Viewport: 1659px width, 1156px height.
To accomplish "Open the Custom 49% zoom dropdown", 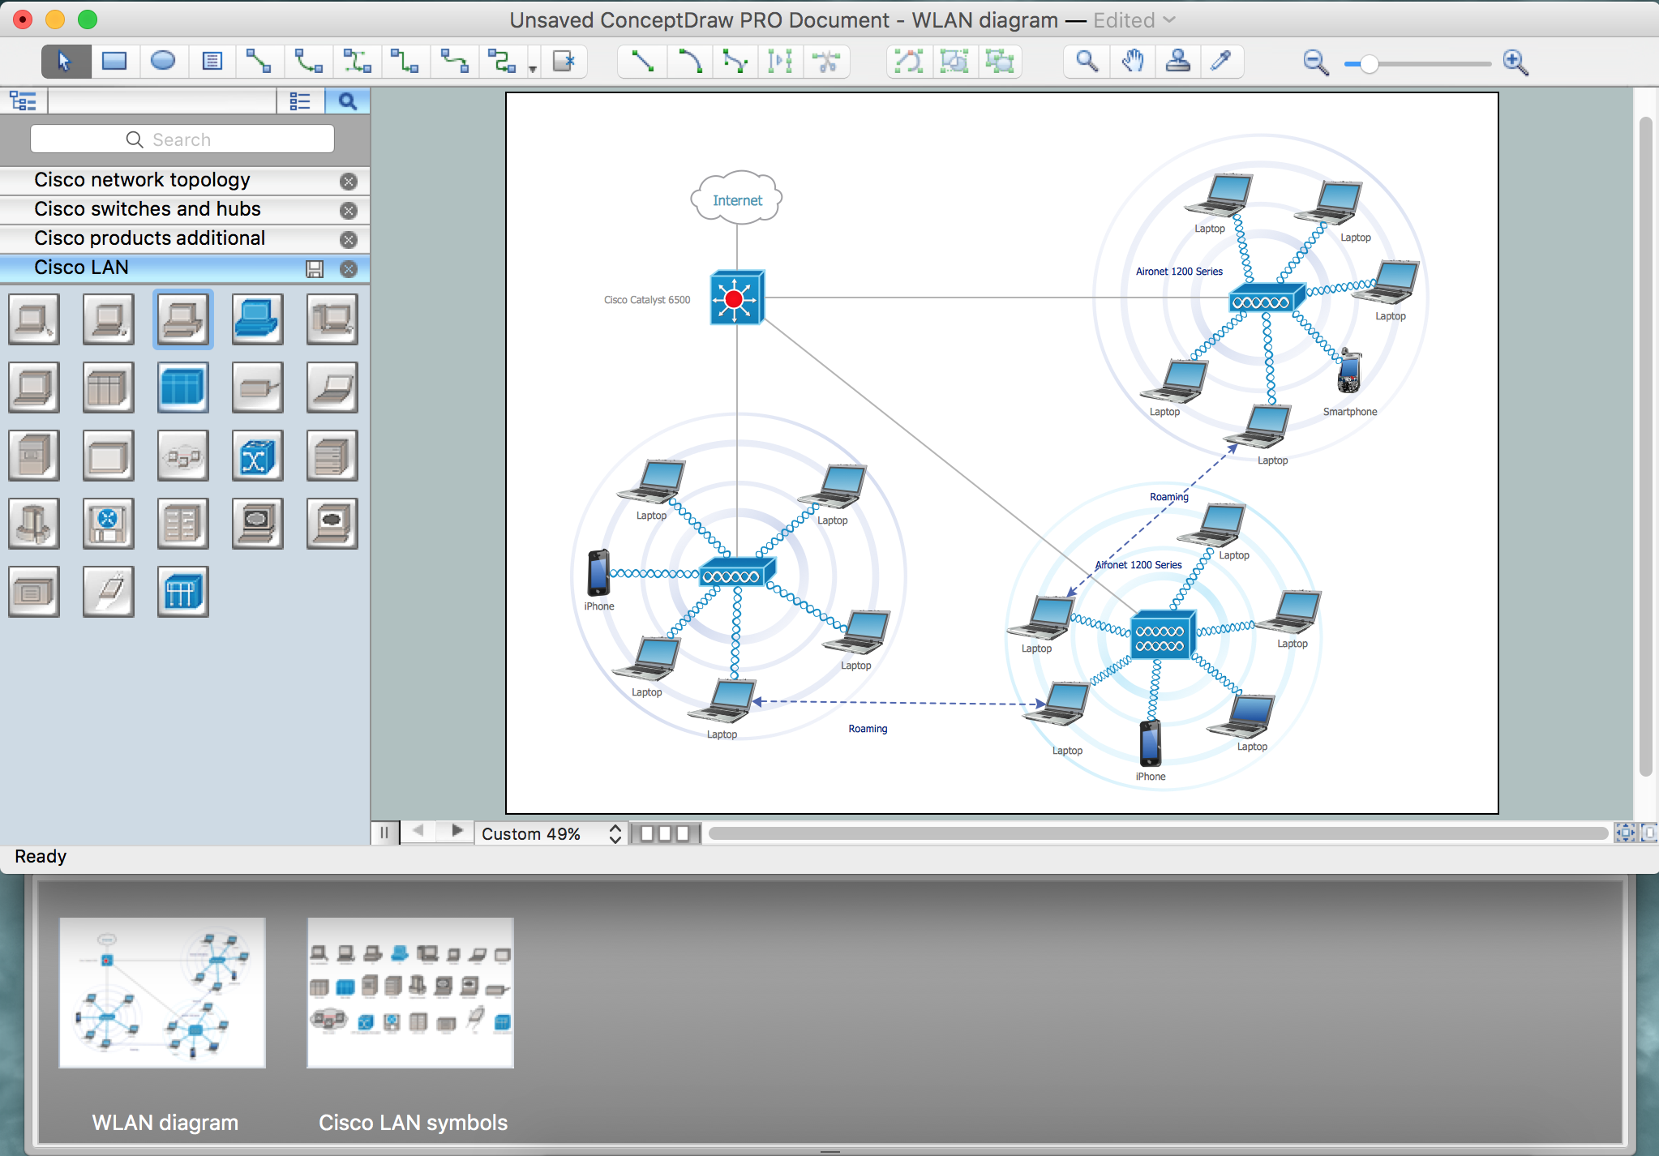I will (551, 833).
